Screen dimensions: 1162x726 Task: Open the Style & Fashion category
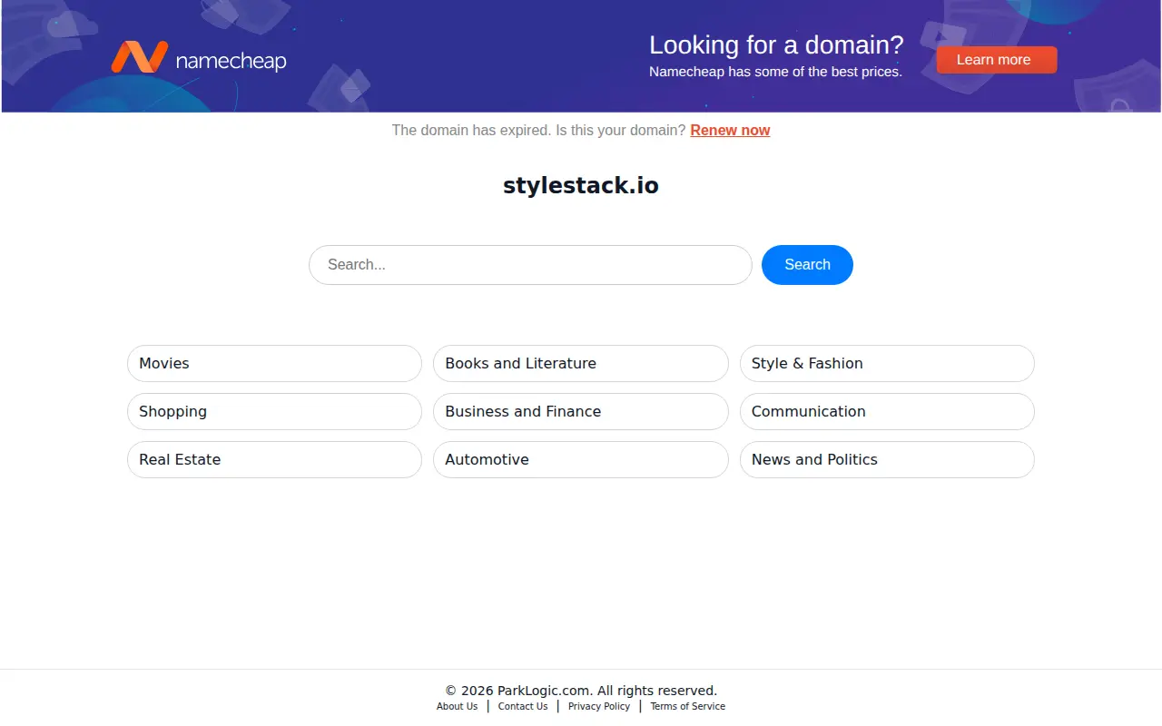click(887, 363)
